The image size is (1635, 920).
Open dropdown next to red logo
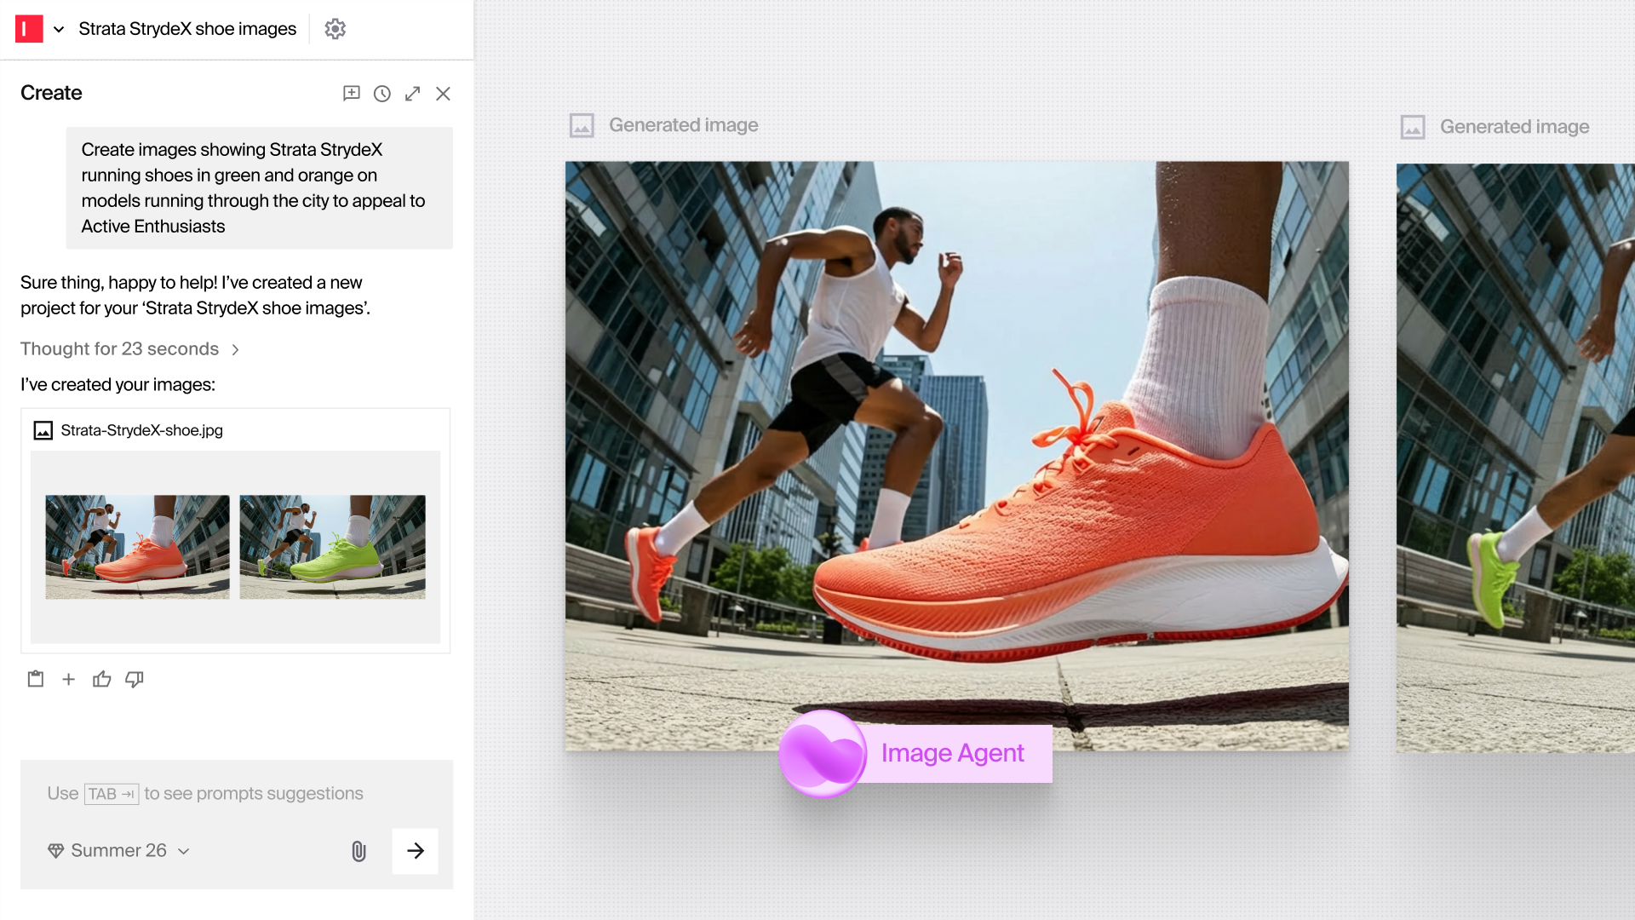click(x=59, y=29)
